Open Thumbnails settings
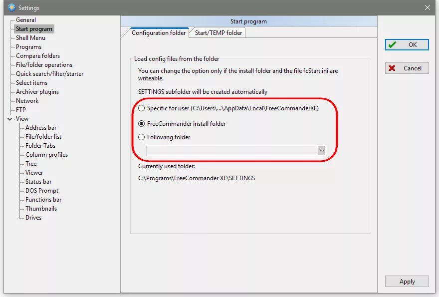 point(41,208)
